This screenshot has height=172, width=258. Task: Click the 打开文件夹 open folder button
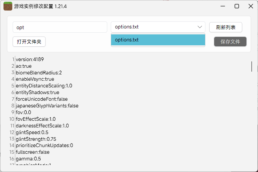click(x=29, y=42)
